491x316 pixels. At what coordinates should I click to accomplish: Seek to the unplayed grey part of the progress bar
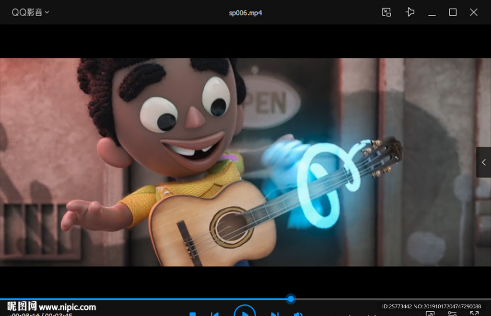[x=393, y=299]
